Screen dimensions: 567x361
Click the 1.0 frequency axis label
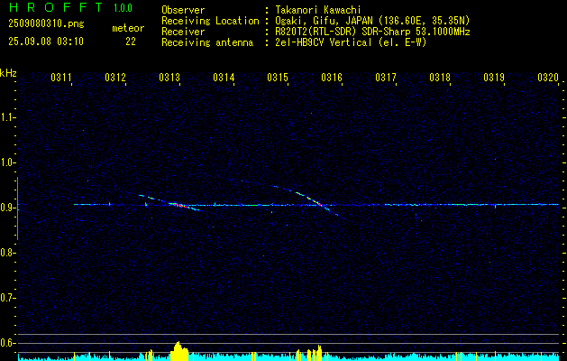point(8,162)
